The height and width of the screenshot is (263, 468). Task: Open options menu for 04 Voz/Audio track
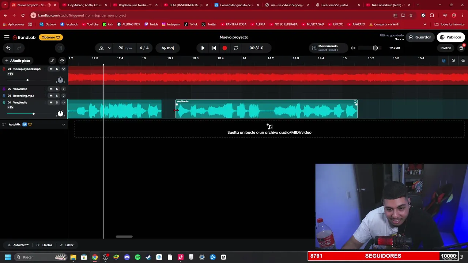point(45,103)
